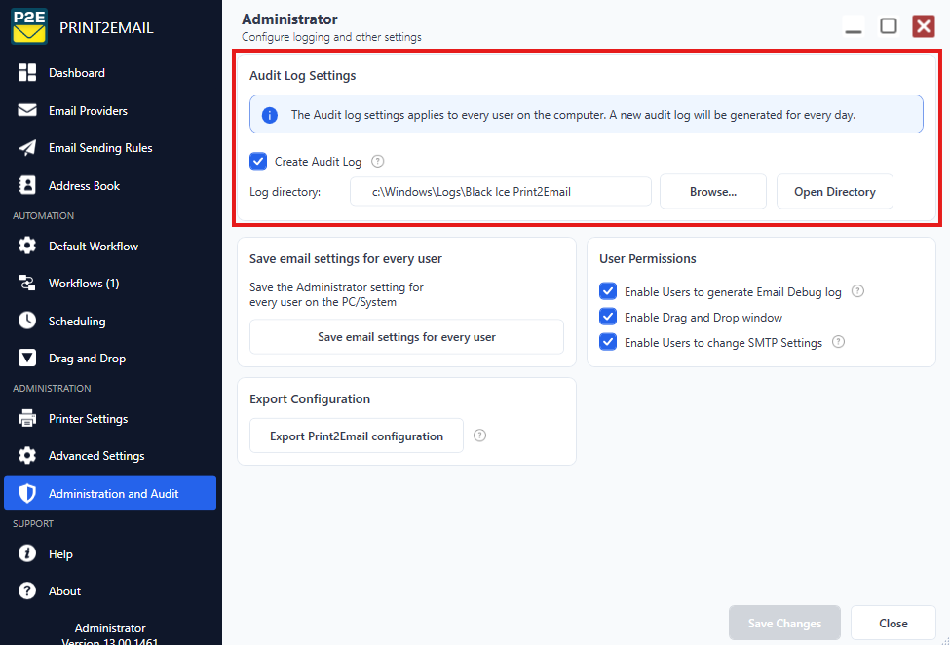Click the Log directory path field
Image resolution: width=950 pixels, height=645 pixels.
tap(501, 191)
